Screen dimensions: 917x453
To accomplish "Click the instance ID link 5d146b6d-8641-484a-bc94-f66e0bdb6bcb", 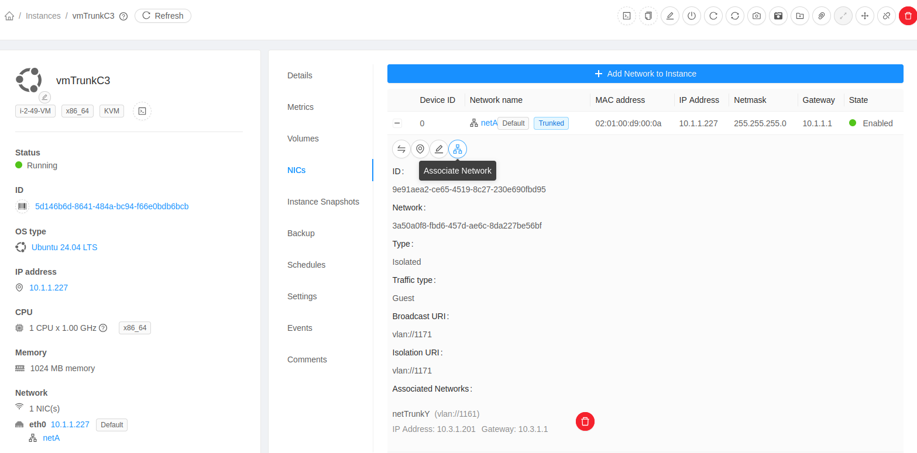I will (x=112, y=206).
